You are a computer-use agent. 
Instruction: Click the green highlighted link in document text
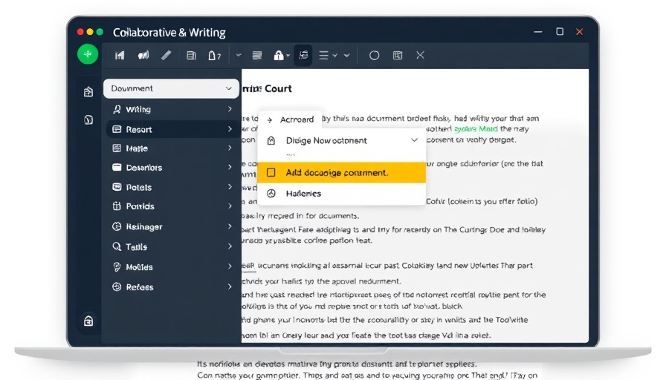pos(476,129)
